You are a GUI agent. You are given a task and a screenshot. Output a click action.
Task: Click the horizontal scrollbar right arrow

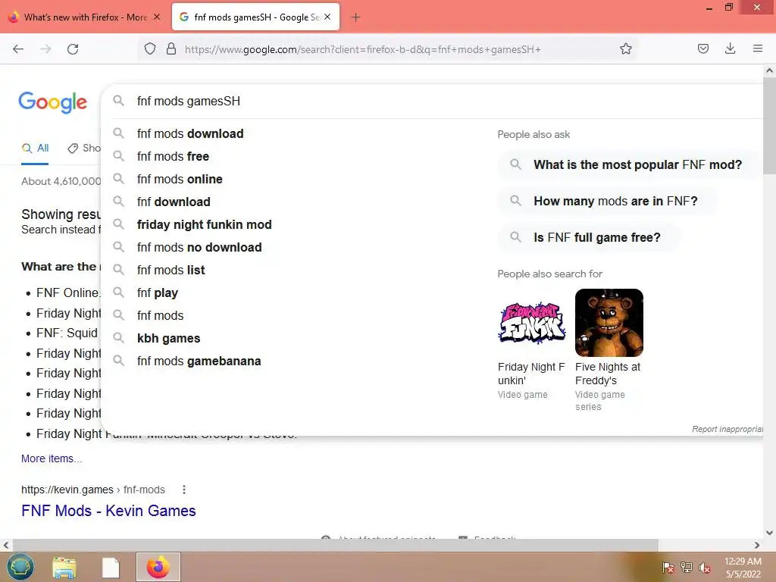pos(757,545)
